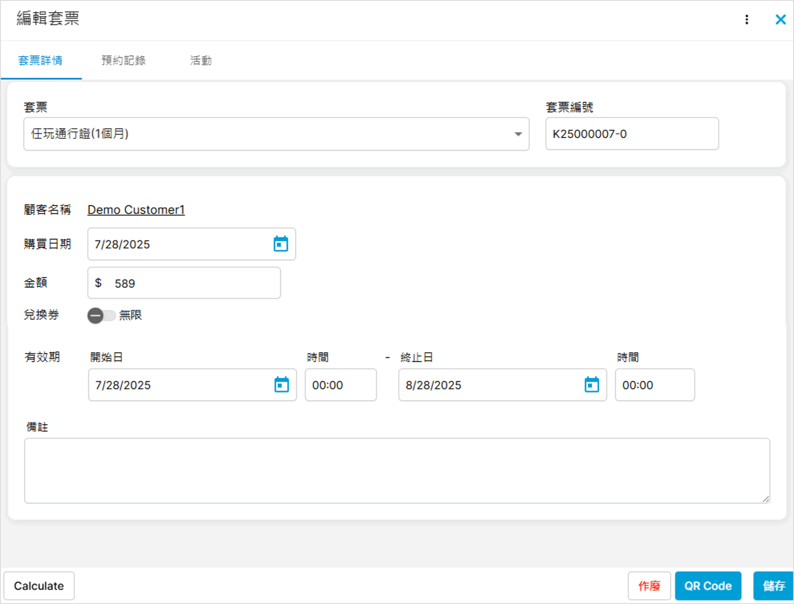This screenshot has height=604, width=794.
Task: Toggle the 兌換券 無限 switch
Action: [101, 316]
